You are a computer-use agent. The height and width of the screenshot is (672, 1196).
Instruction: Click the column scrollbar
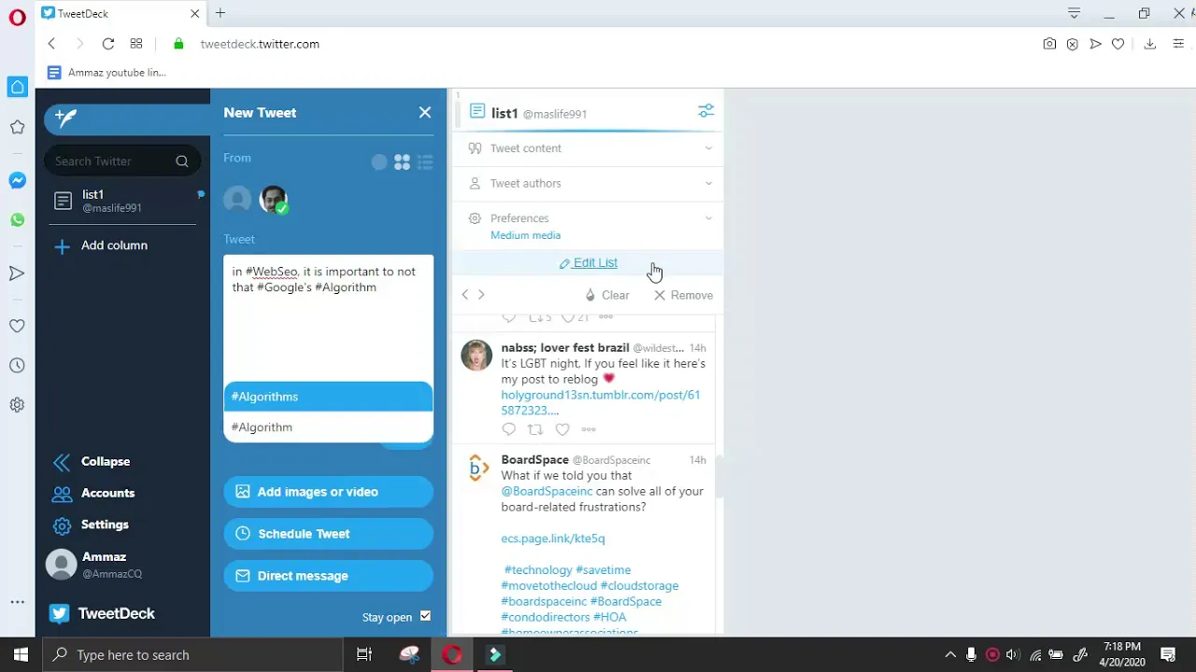719,476
